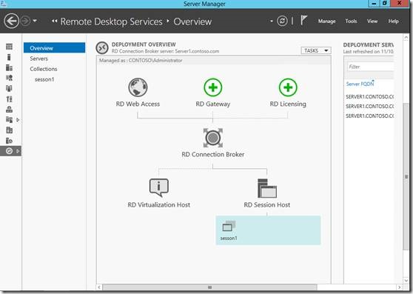Add an RD Gateway server via plus icon
The image size is (413, 294).
[x=213, y=87]
